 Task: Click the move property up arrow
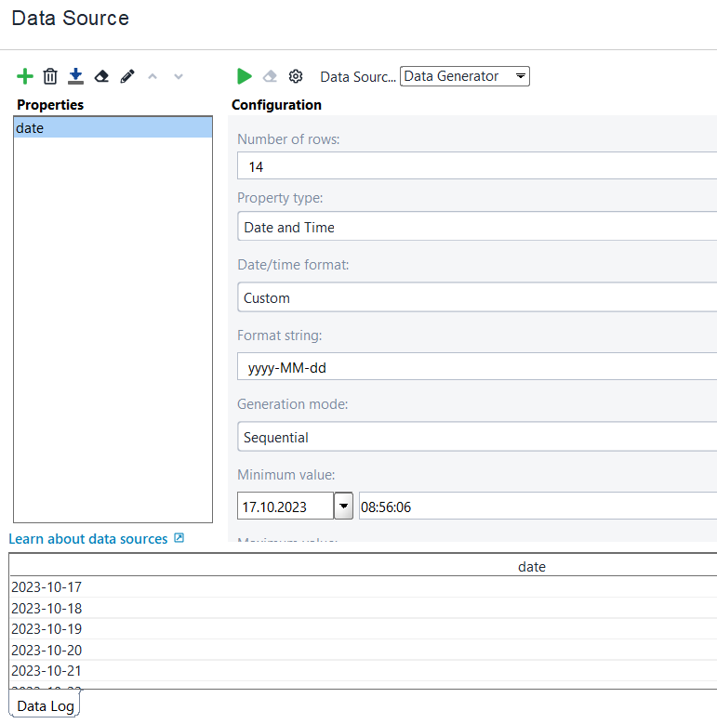[x=153, y=76]
